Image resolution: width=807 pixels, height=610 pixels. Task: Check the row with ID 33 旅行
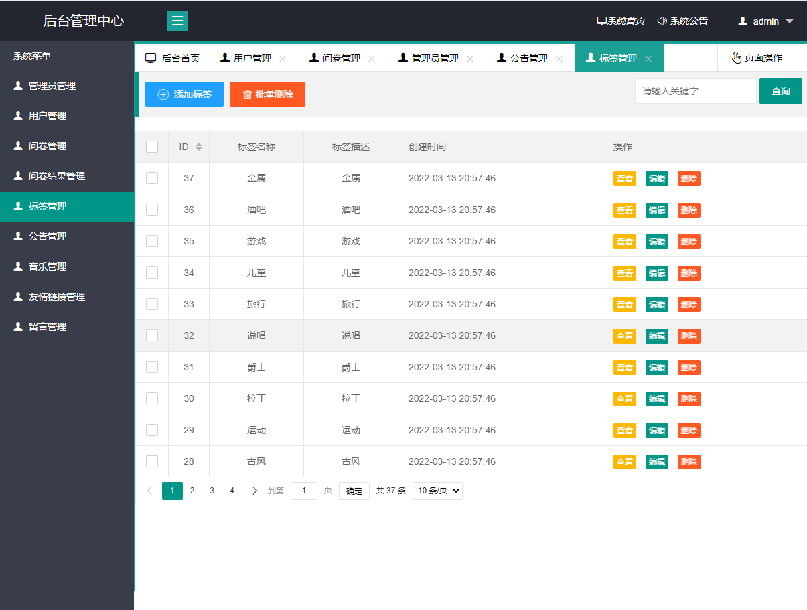152,304
